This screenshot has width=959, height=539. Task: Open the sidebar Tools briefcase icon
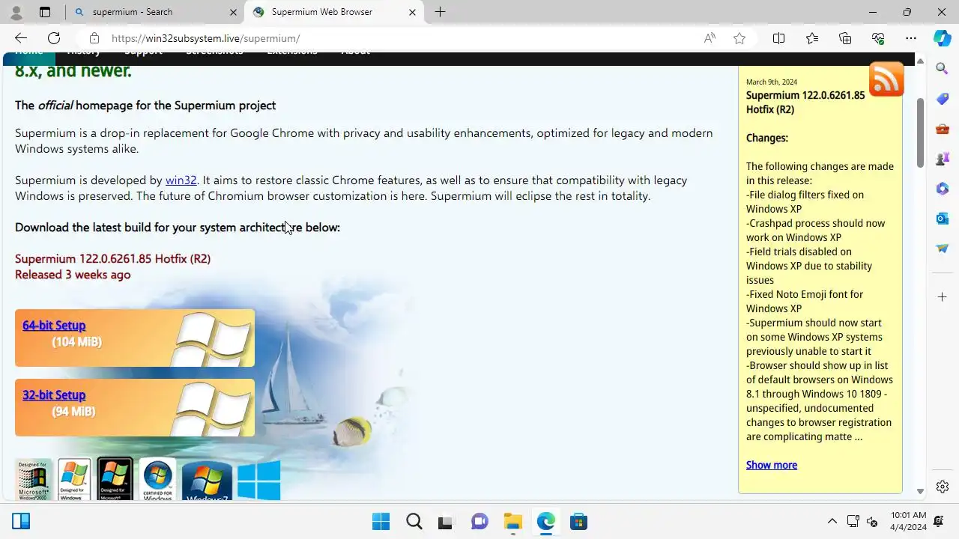[942, 129]
